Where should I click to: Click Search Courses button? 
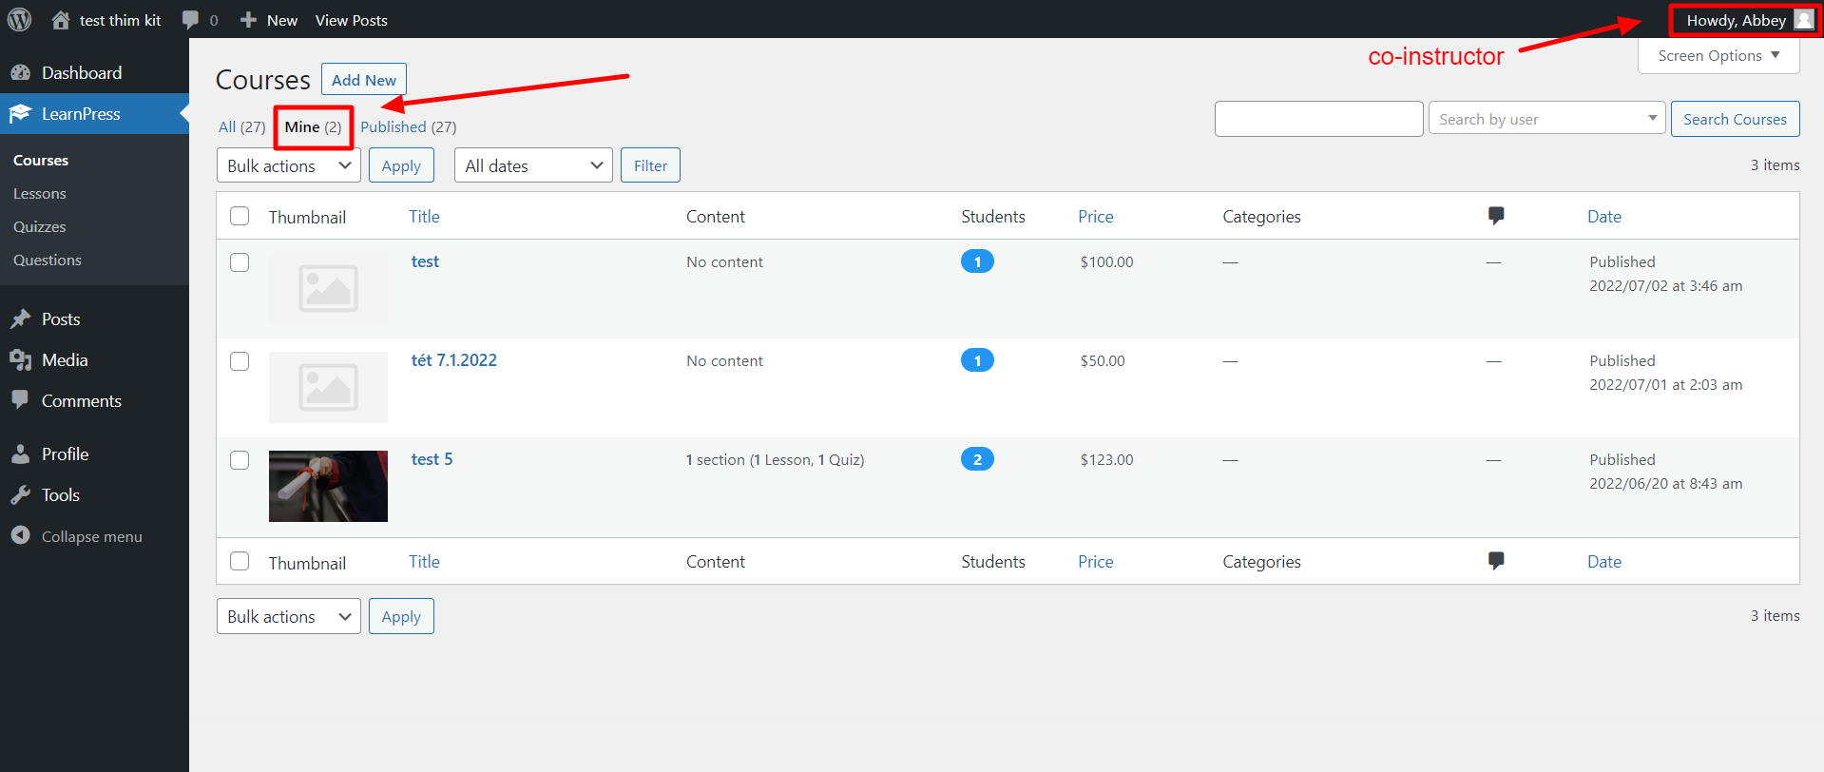pyautogui.click(x=1735, y=119)
